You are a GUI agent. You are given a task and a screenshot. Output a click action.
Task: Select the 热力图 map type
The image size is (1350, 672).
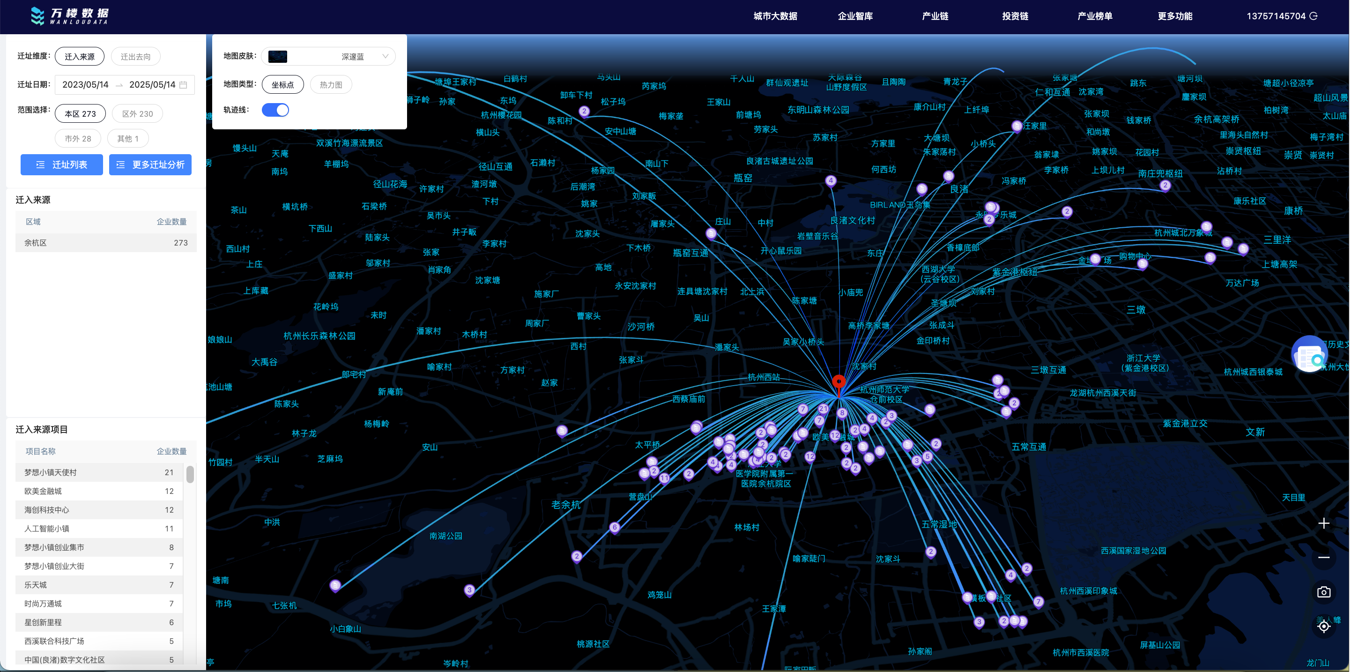(x=331, y=84)
